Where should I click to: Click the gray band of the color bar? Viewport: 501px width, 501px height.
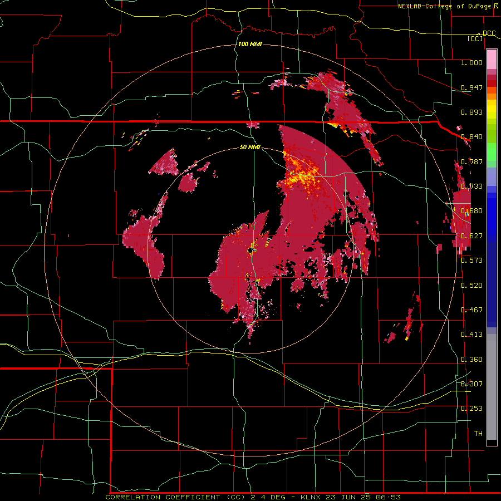(x=492, y=387)
